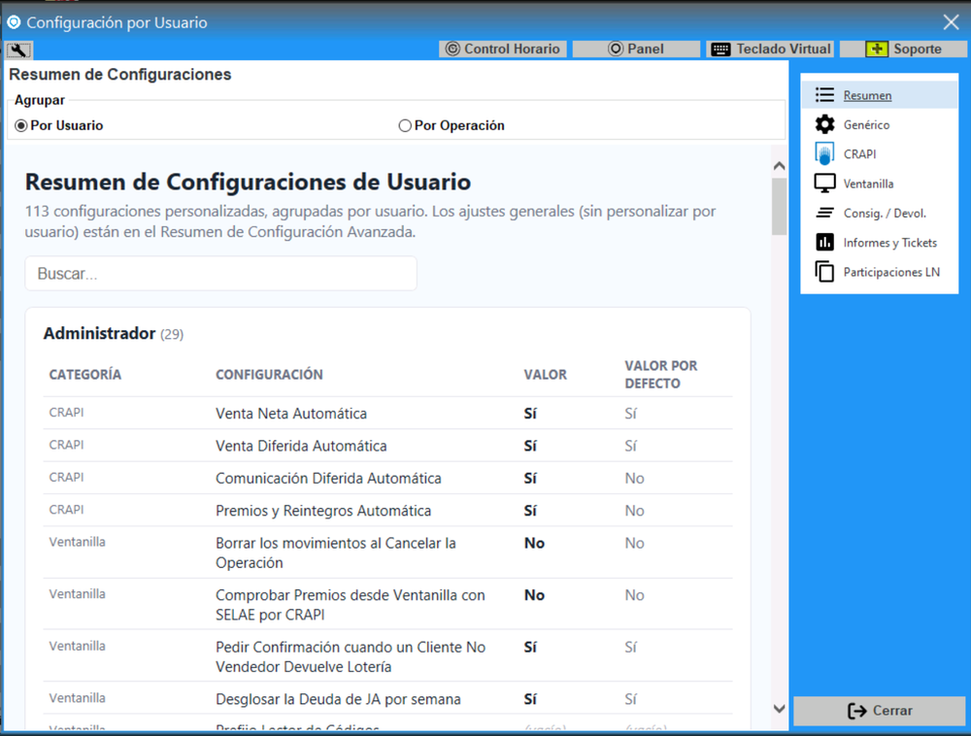Go to the Ventanilla section
The height and width of the screenshot is (736, 971).
pos(880,184)
